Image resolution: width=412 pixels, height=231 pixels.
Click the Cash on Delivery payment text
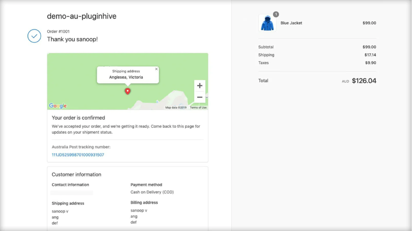point(152,192)
